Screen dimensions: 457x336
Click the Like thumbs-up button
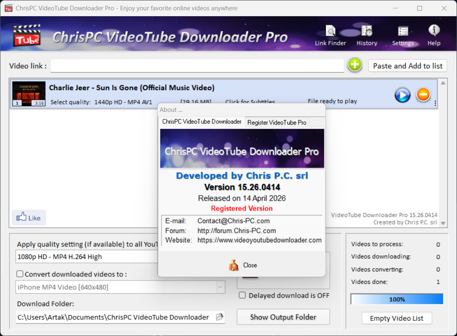coord(29,218)
